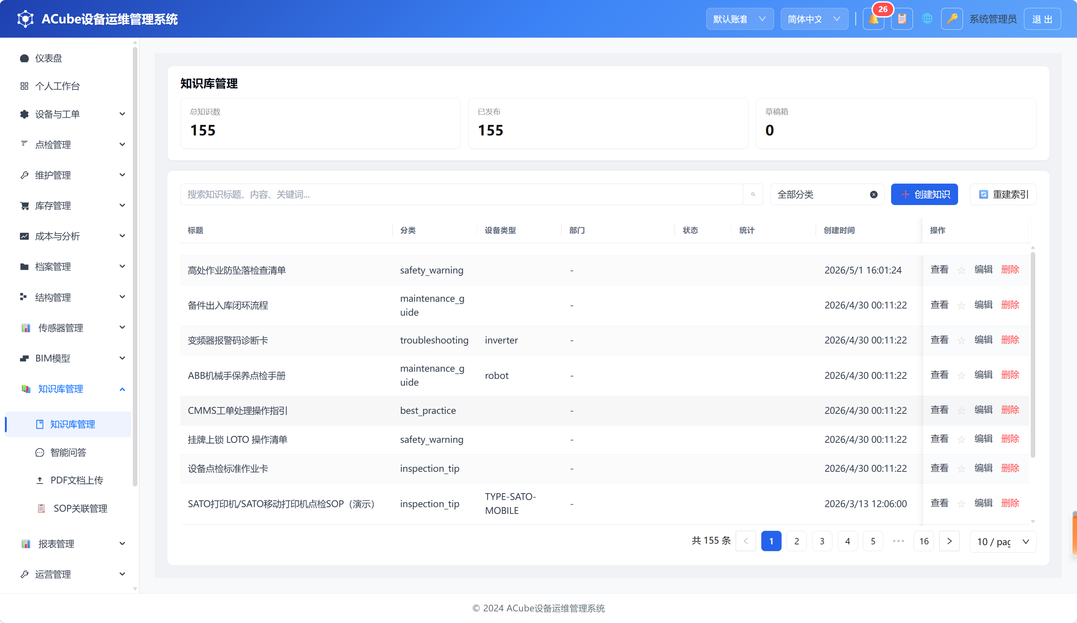
Task: Delete the 挂牌上锁 LOTO 操作清单 row
Action: click(1010, 439)
